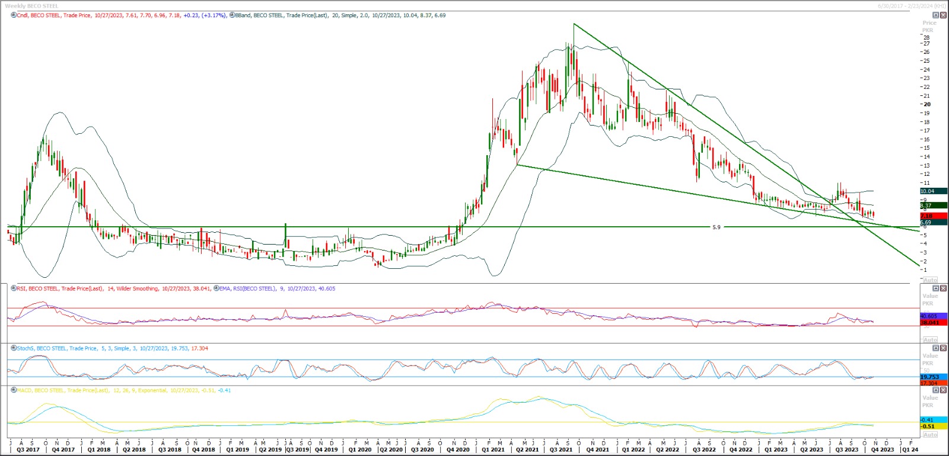Click the 6/30/2017 - 2/23/2024 date range

(912, 6)
